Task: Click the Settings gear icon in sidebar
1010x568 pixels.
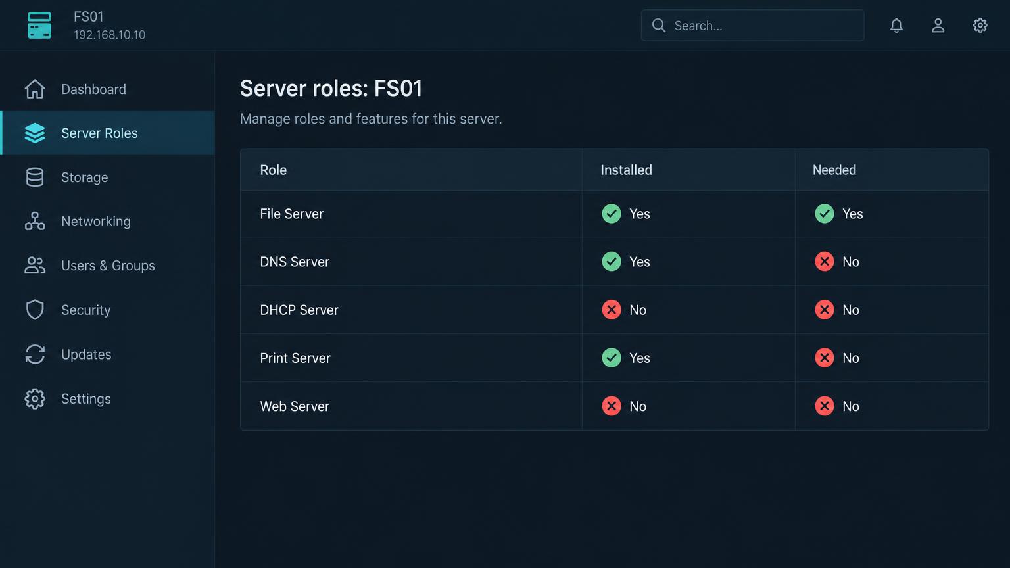Action: [35, 398]
